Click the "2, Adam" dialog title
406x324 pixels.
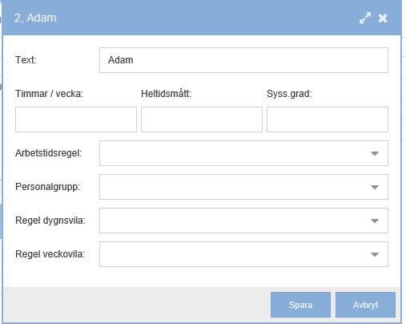(35, 18)
